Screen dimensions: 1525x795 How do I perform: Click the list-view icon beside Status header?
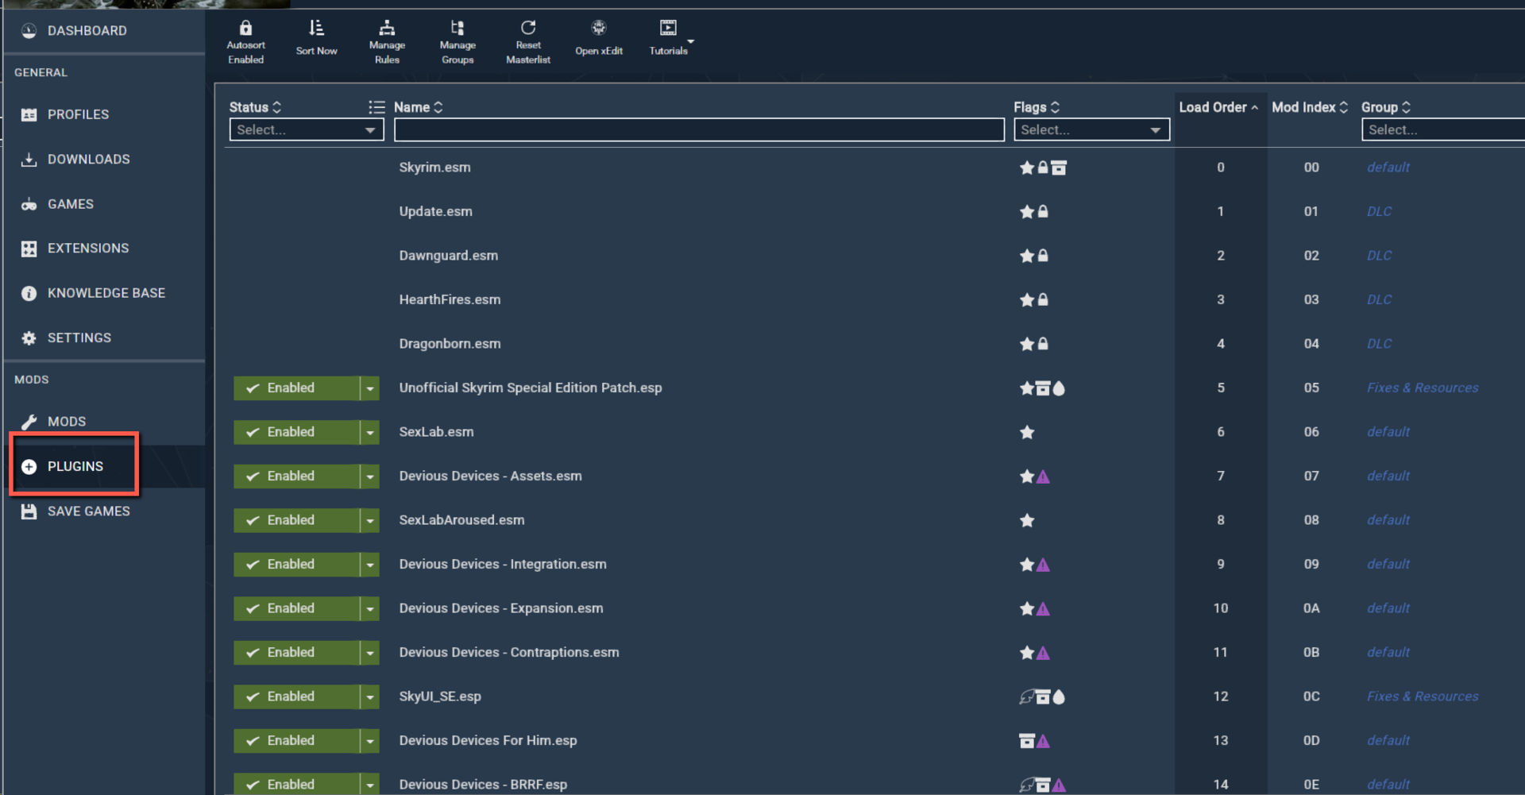click(x=376, y=107)
